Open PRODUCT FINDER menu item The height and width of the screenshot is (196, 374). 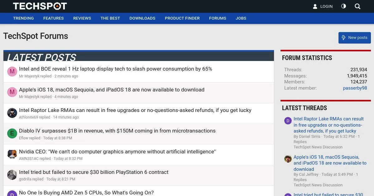(182, 18)
